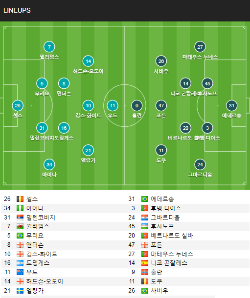Open 베르나르도 실바 in the lineup list
The height and width of the screenshot is (298, 250).
click(x=172, y=236)
